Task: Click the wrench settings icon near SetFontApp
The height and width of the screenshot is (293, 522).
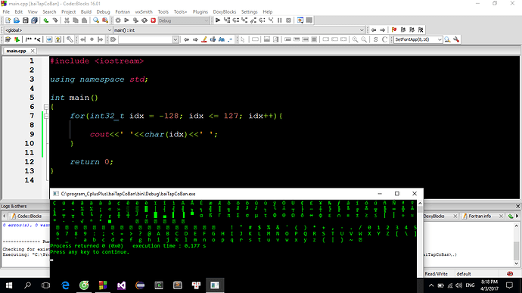Action: click(456, 39)
